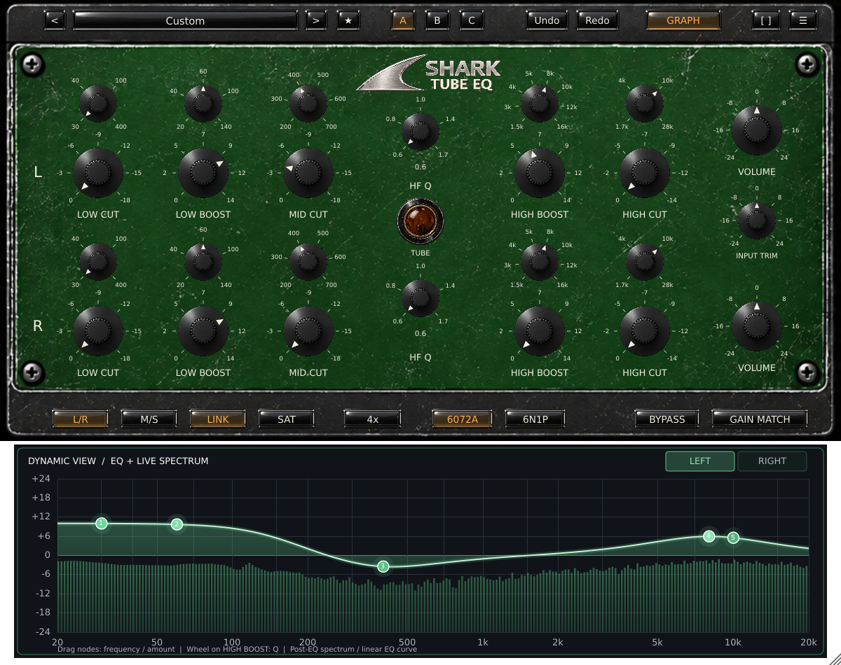Select EQ node 5 on the graph

click(x=733, y=538)
